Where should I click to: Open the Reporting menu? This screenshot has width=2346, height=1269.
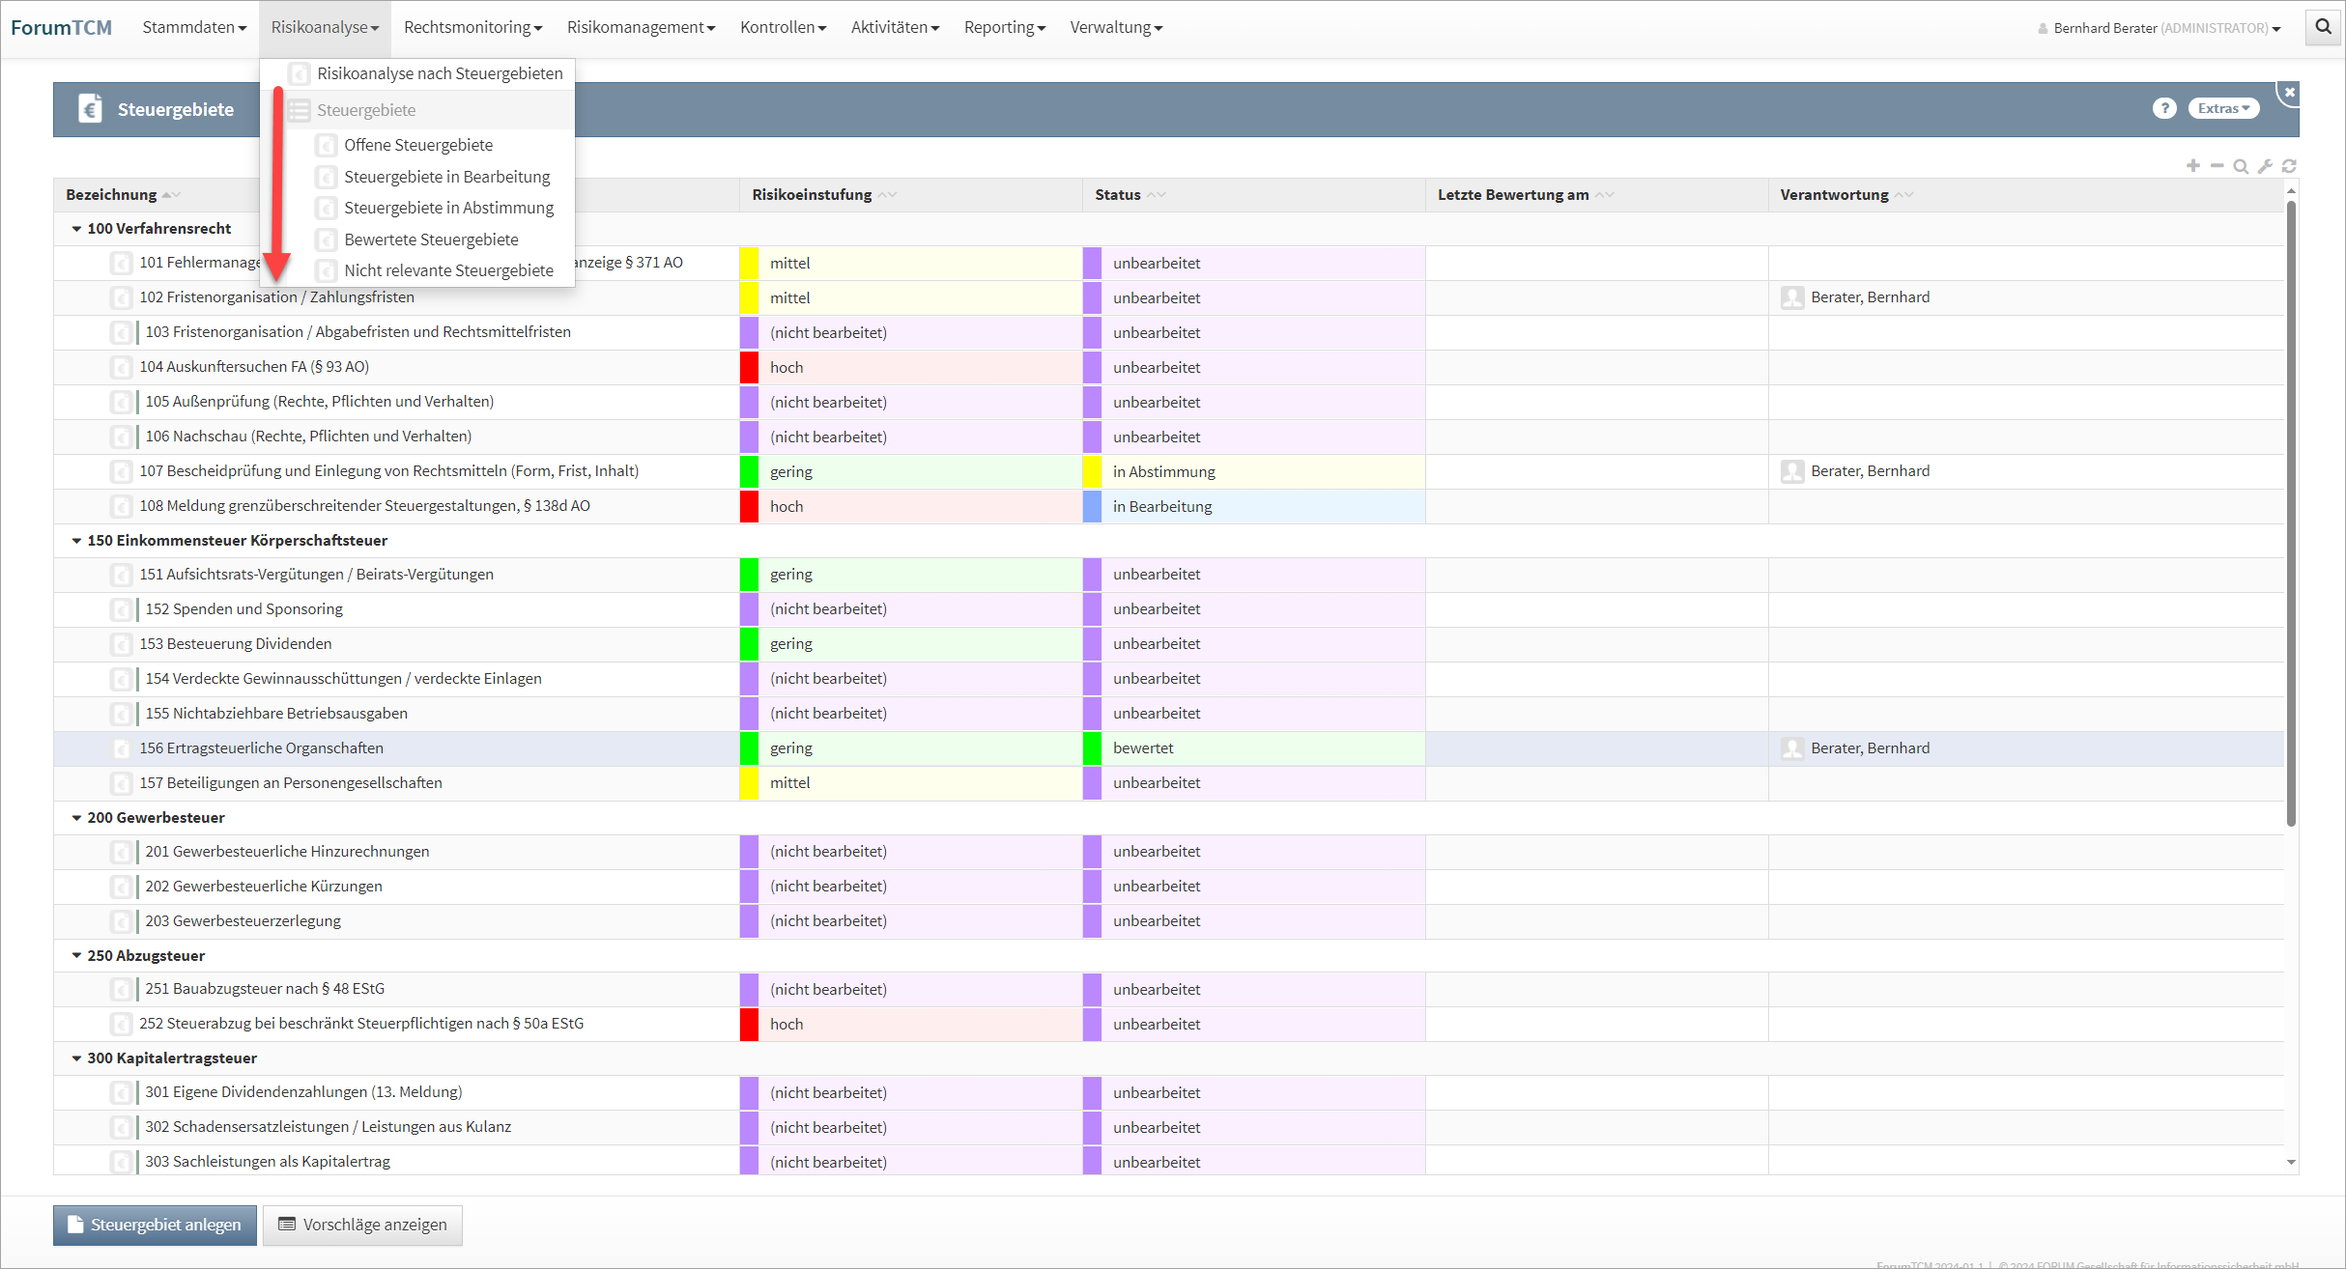(x=1004, y=27)
